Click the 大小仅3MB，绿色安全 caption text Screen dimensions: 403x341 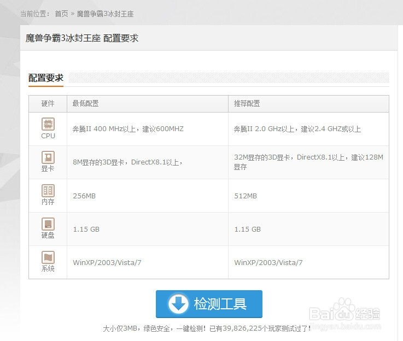[137, 328]
